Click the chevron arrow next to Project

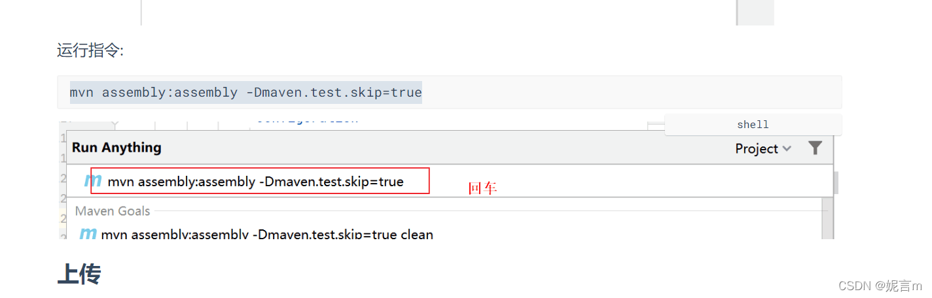pos(787,149)
